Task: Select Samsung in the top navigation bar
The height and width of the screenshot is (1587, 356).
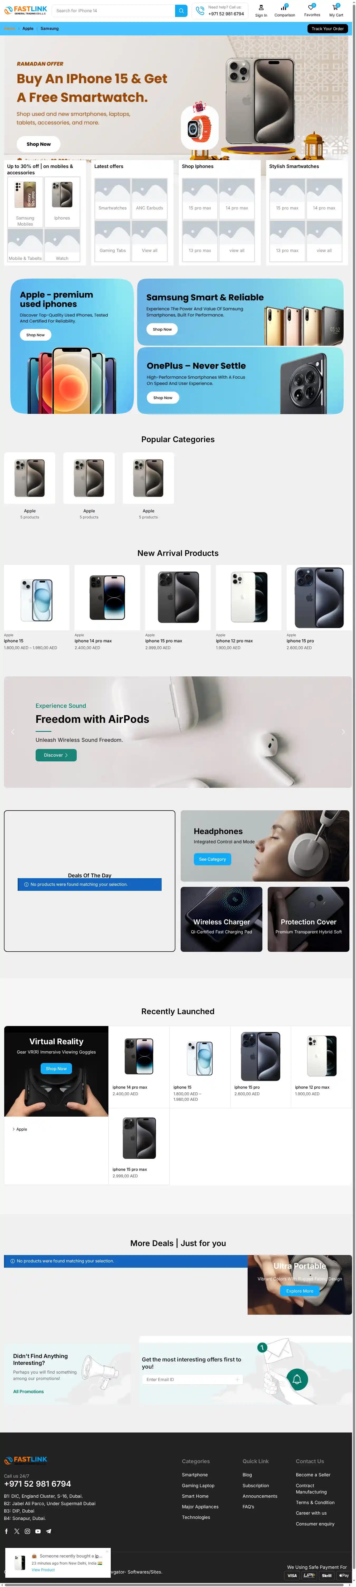Action: 50,28
